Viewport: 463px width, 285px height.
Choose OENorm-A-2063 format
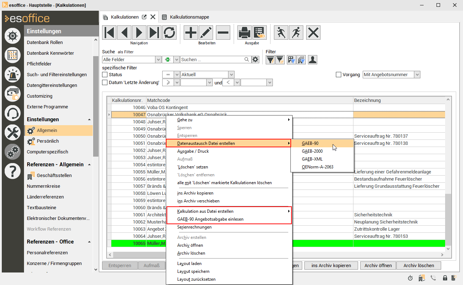click(323, 167)
